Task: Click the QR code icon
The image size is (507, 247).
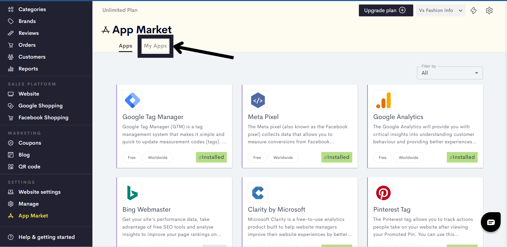Action: click(x=11, y=167)
